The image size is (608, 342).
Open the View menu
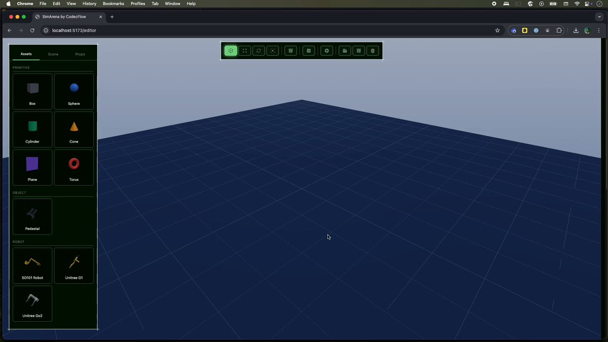coord(71,4)
